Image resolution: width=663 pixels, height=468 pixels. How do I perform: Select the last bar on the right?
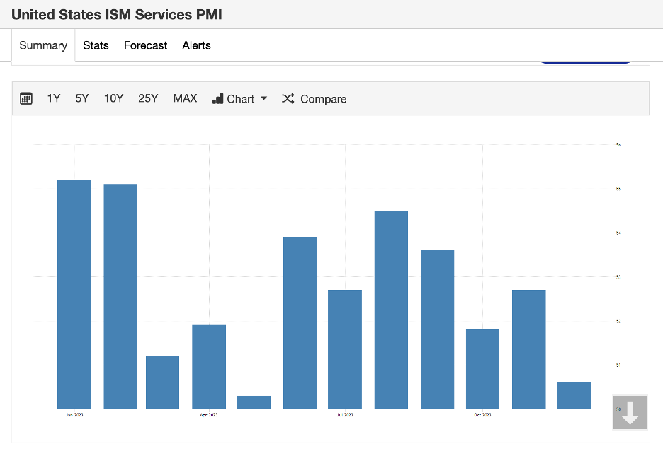click(x=574, y=396)
